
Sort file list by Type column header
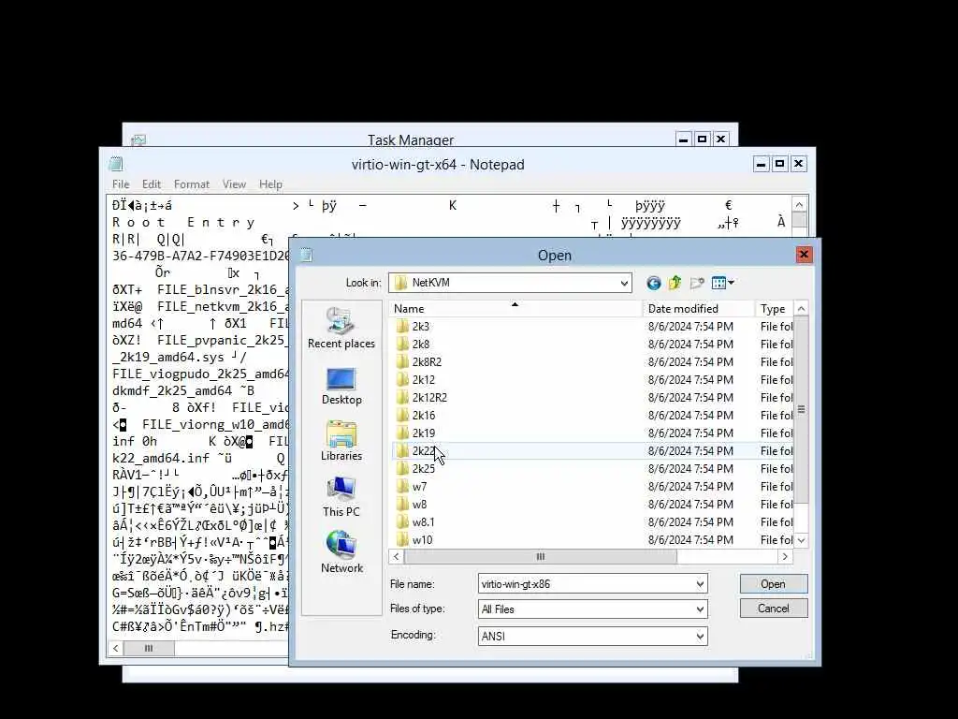(x=774, y=309)
